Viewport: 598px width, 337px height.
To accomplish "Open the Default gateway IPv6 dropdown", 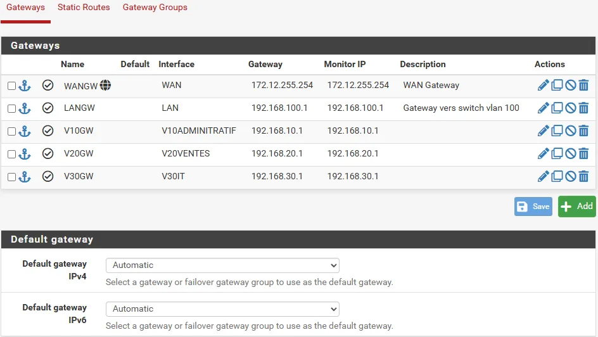I will 222,309.
